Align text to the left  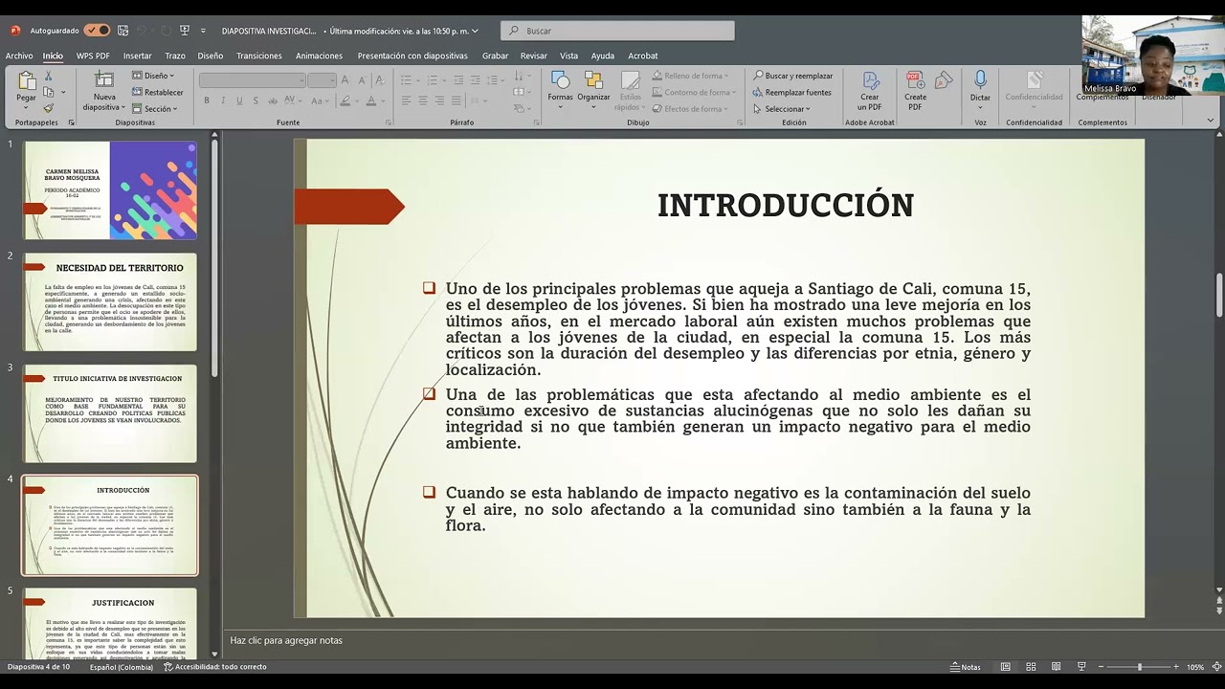407,100
